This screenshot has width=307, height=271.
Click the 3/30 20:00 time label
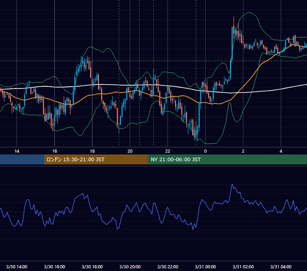click(x=130, y=266)
